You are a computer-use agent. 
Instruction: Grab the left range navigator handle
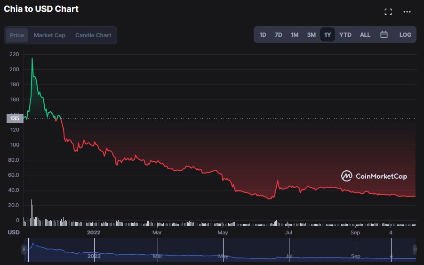(24, 249)
